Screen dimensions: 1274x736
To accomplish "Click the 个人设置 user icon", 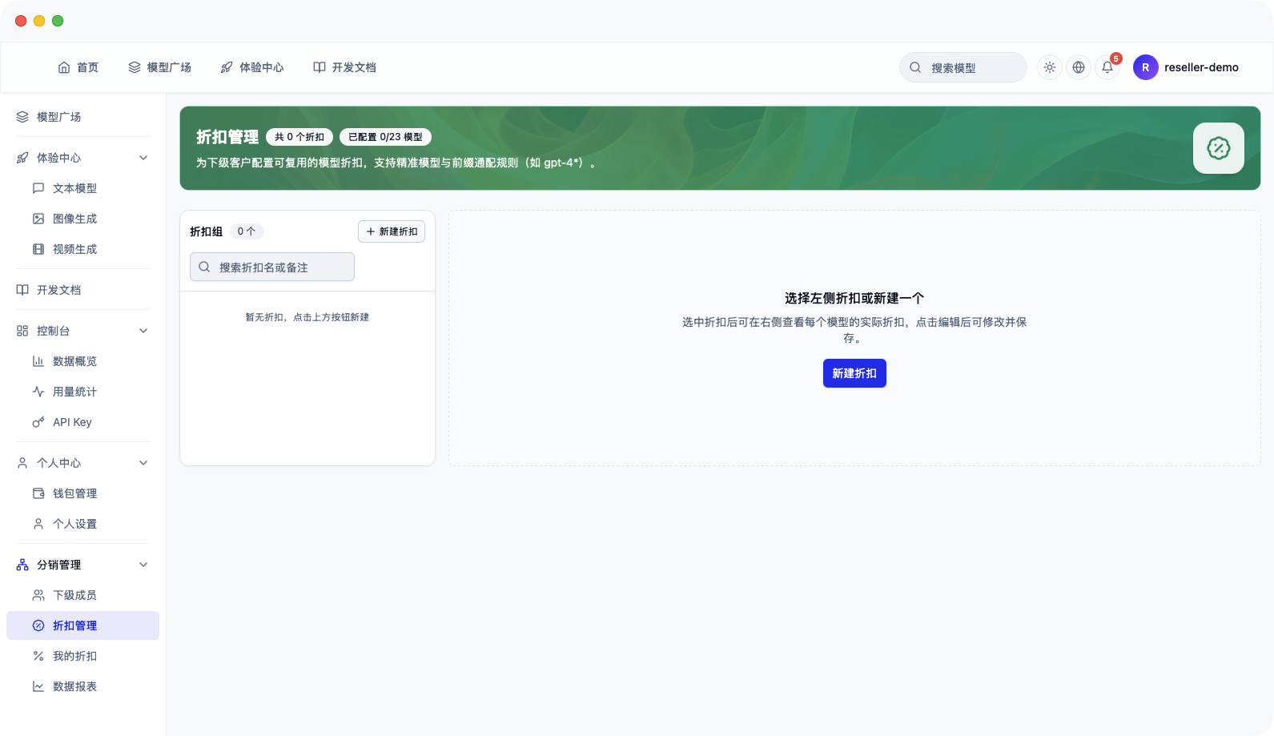I will (38, 524).
